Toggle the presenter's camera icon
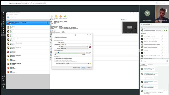The image size is (169, 95). coord(164,31)
